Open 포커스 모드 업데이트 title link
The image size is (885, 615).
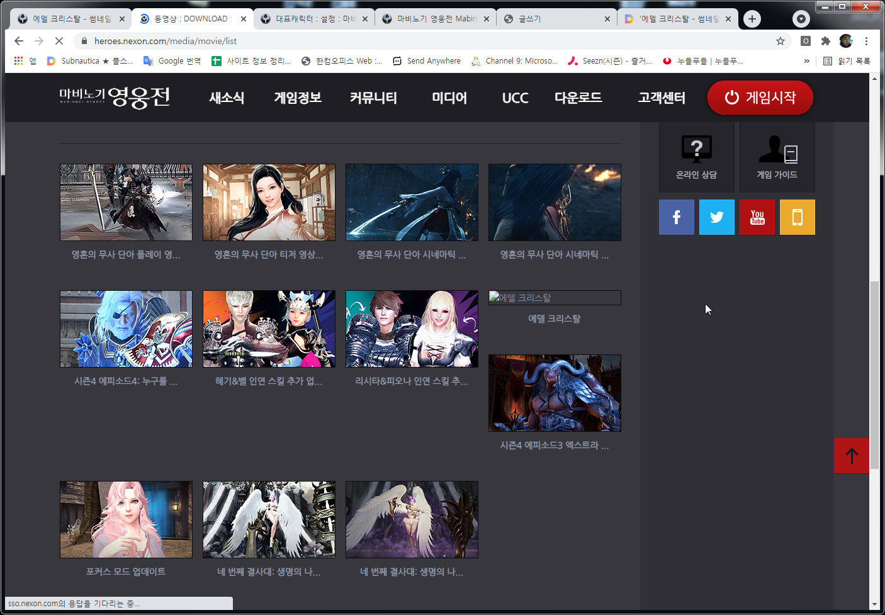(x=126, y=572)
